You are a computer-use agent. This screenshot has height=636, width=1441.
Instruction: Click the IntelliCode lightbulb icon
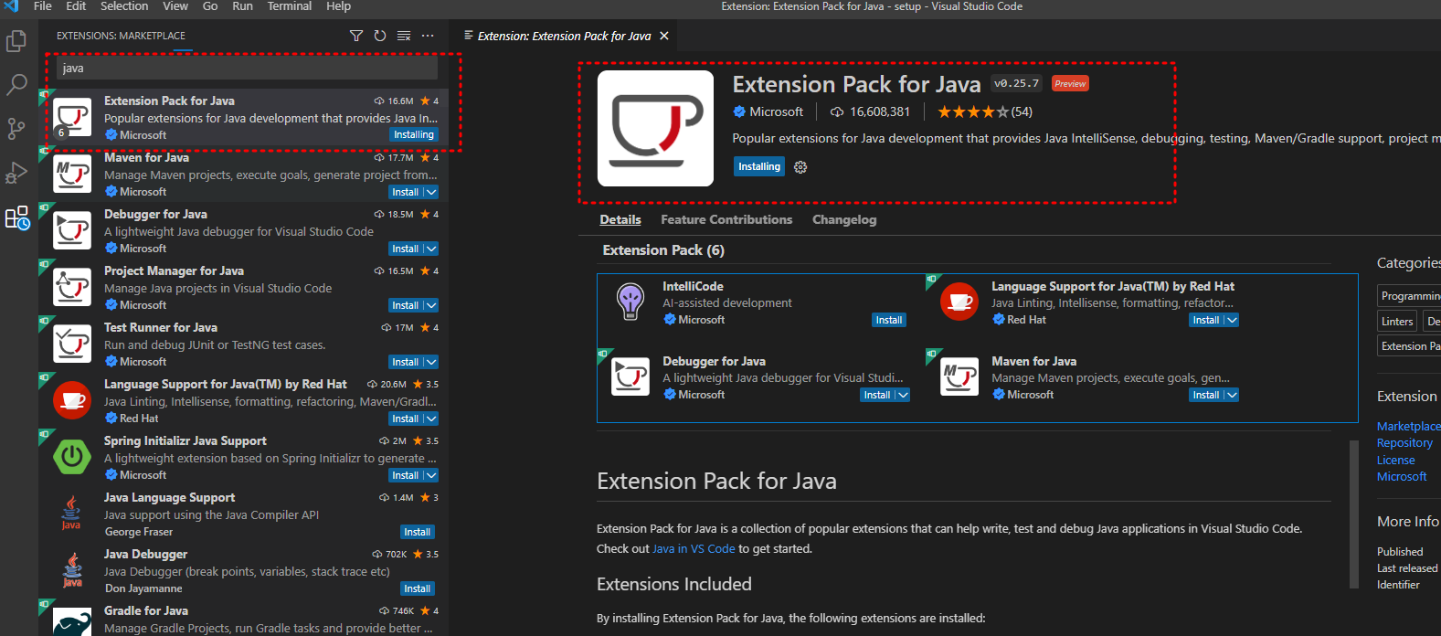pyautogui.click(x=630, y=302)
